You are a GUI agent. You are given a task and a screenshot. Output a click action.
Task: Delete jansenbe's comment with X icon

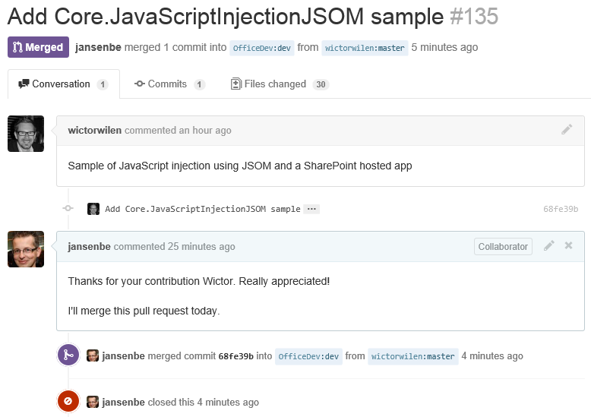pos(568,246)
